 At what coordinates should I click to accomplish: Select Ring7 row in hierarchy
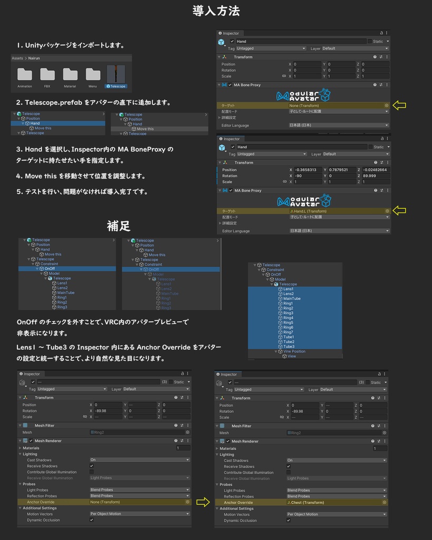[295, 332]
